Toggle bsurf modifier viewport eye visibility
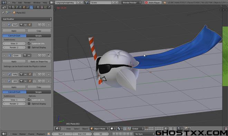The width and height of the screenshot is (228, 136). [x=26, y=25]
